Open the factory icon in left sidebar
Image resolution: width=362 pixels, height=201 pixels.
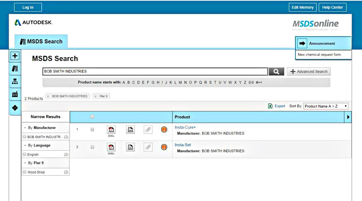pyautogui.click(x=15, y=94)
